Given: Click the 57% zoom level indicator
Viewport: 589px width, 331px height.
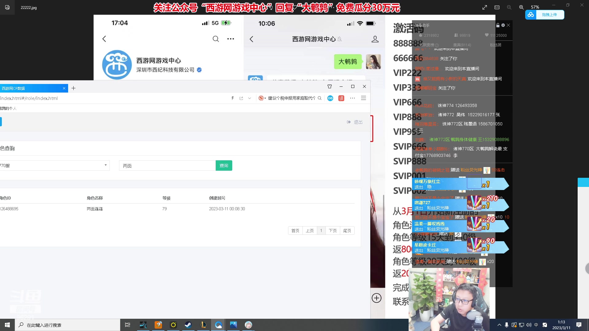Looking at the screenshot, I should pyautogui.click(x=535, y=7).
